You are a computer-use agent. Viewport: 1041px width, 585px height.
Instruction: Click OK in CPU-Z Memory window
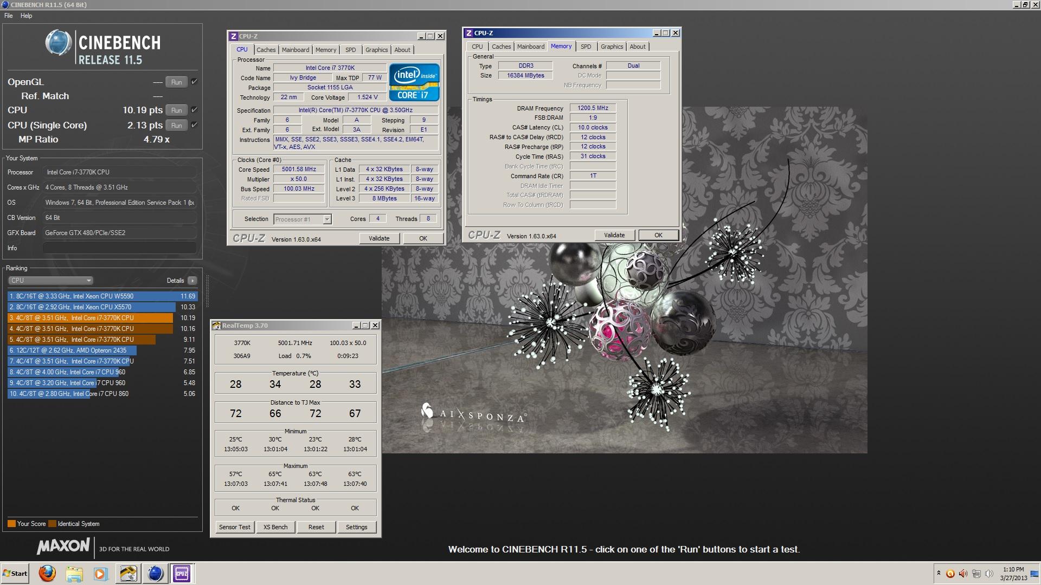click(x=658, y=235)
